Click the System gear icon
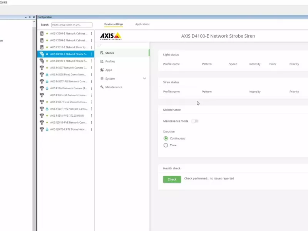 [102, 79]
